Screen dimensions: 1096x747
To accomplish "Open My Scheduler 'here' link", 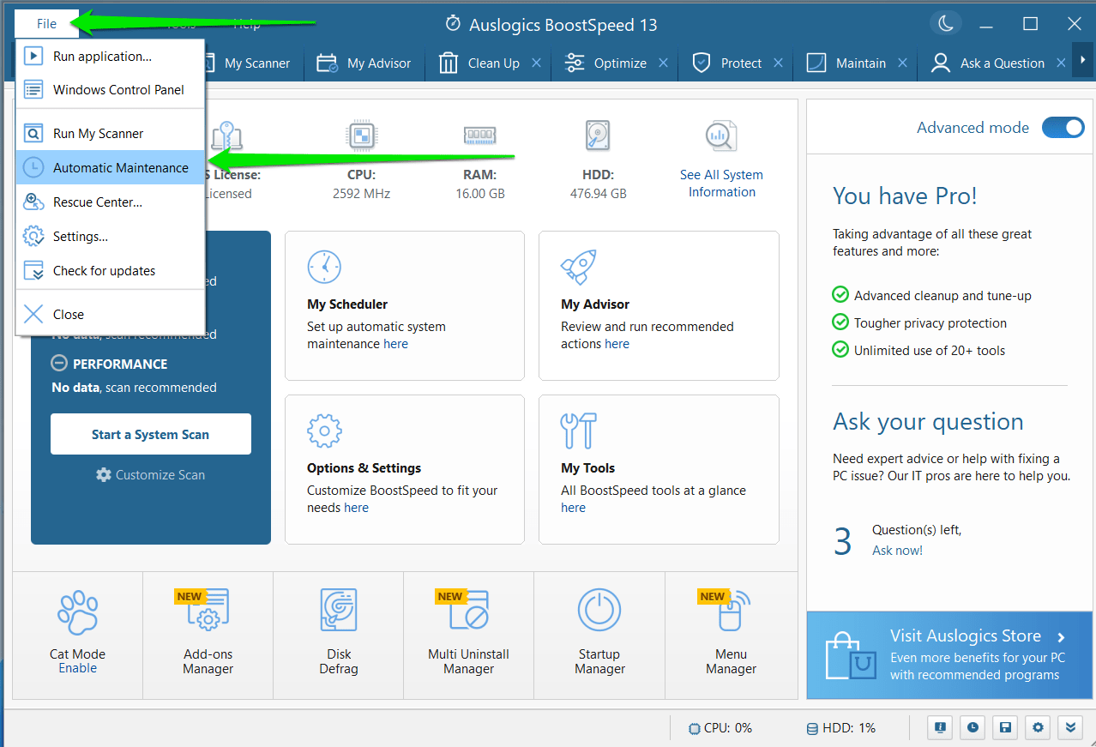I will point(395,344).
